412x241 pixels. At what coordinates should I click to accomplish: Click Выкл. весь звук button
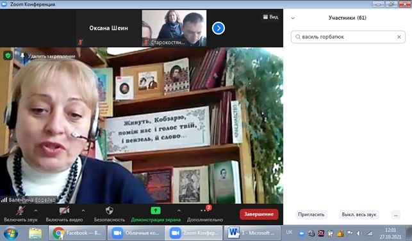(x=359, y=215)
